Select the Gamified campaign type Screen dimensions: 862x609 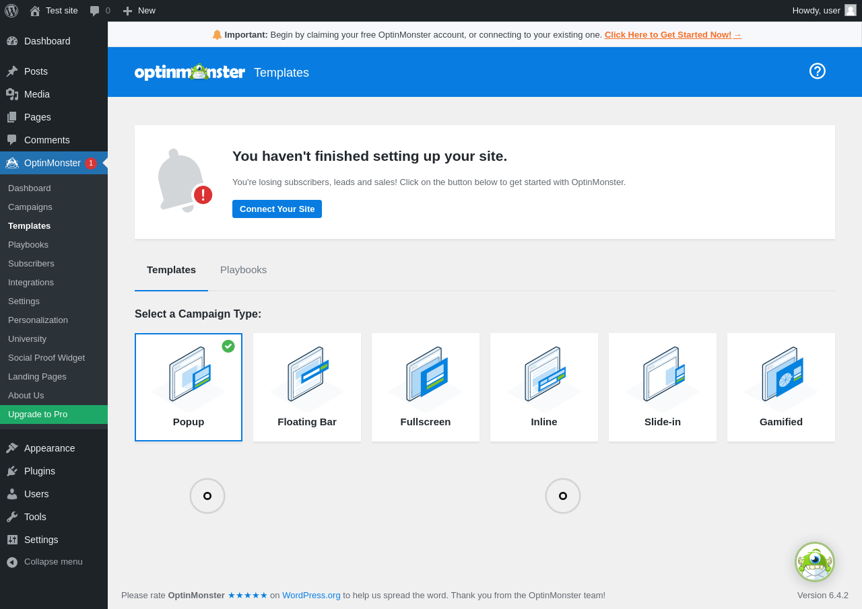[781, 387]
